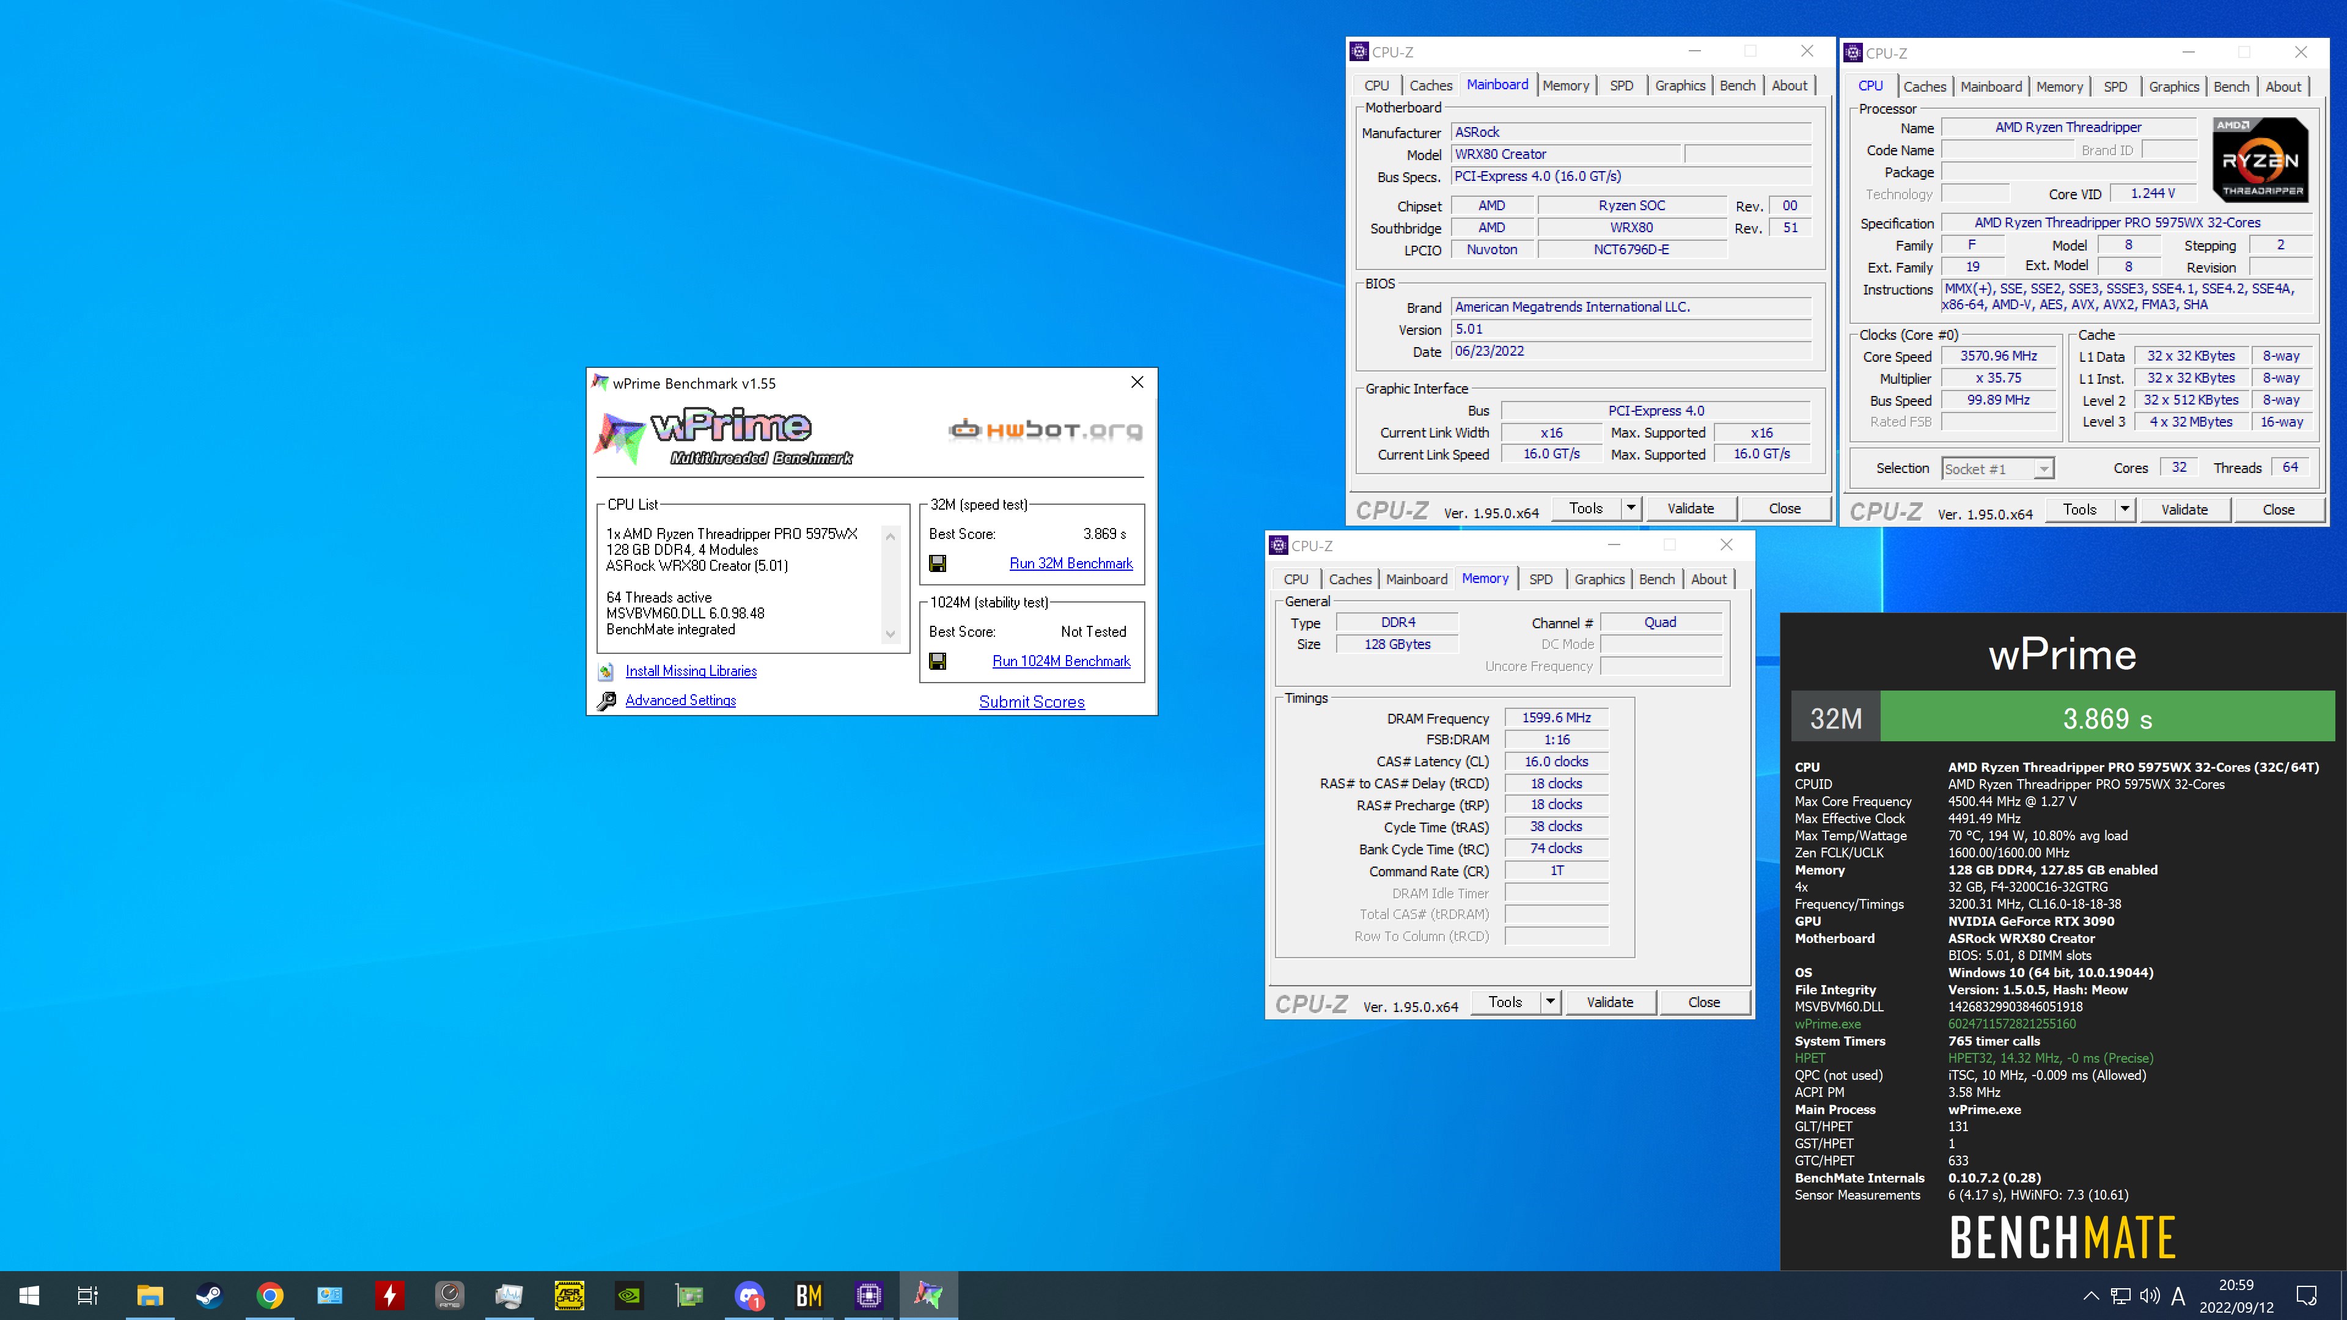Open the performance monitor taskbar icon
Image resolution: width=2347 pixels, height=1320 pixels.
(x=509, y=1294)
